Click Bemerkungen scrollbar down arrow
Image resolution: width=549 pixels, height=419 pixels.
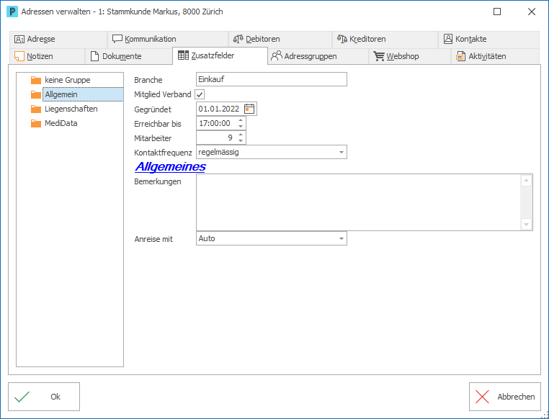526,224
